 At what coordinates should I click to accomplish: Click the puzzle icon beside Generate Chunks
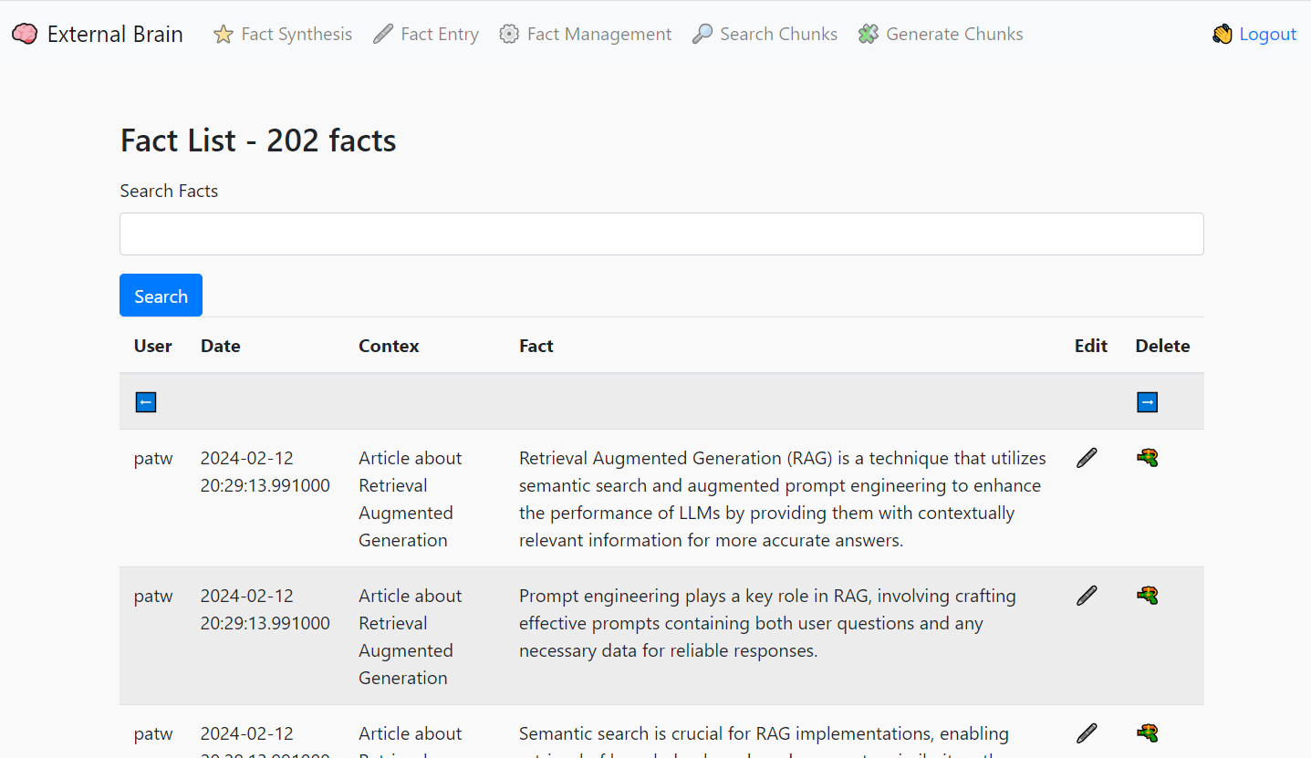coord(869,35)
